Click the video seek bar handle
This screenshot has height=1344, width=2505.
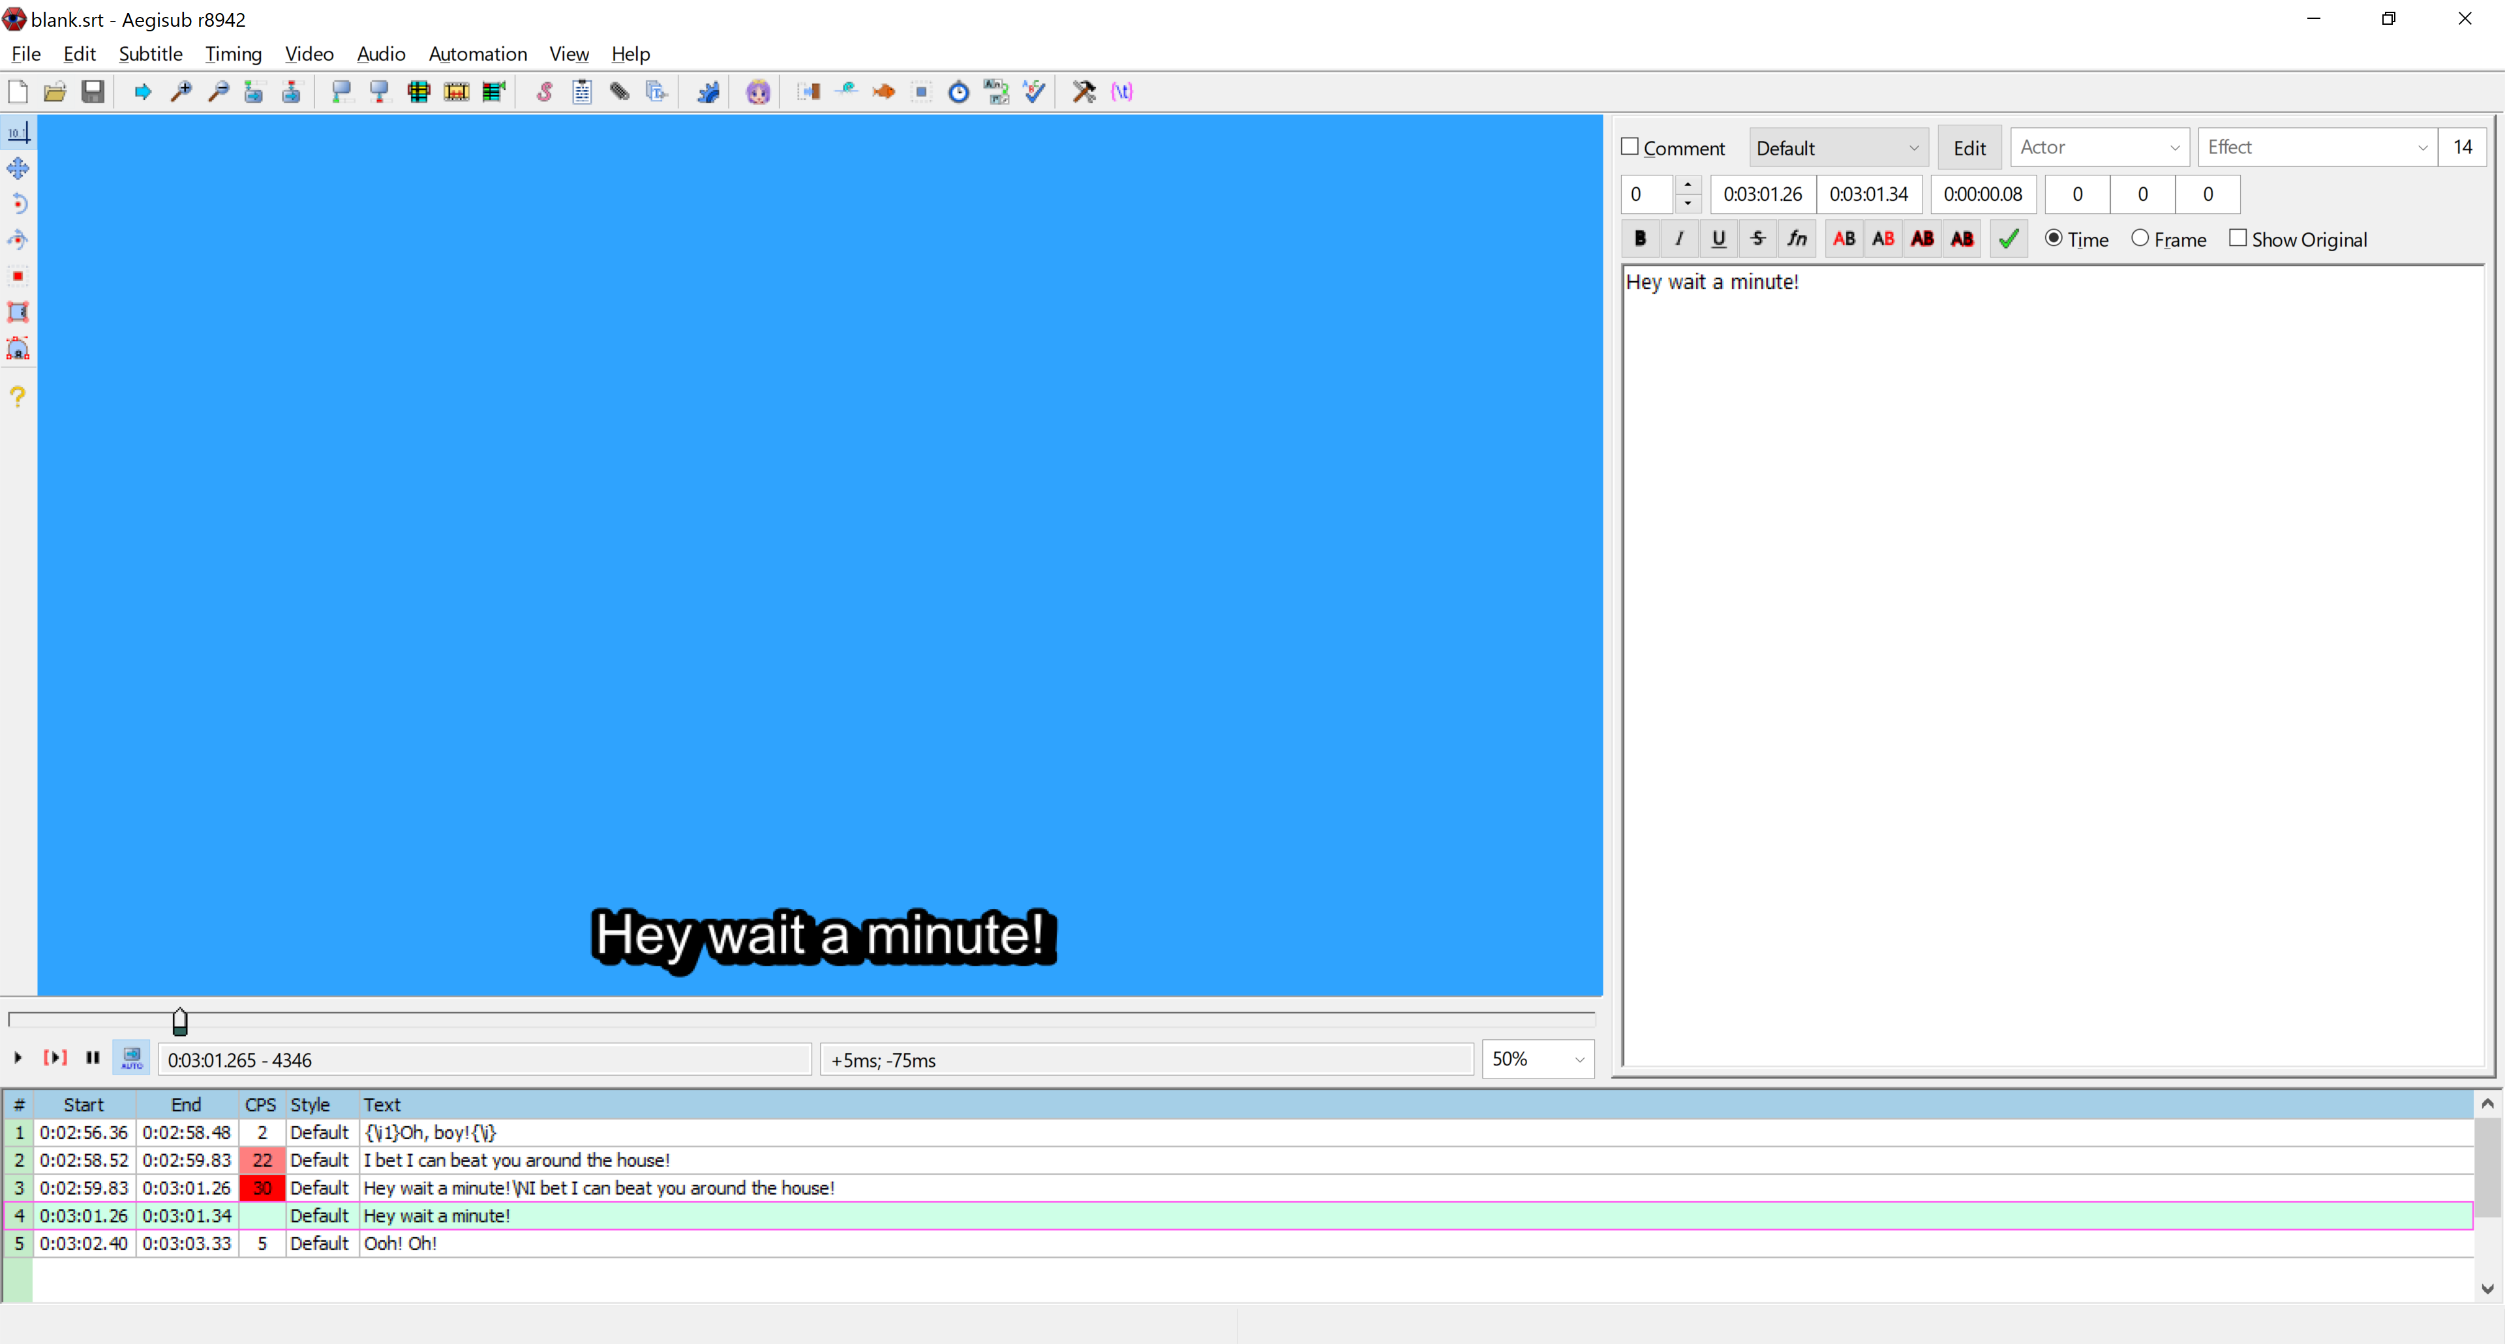coord(180,1021)
